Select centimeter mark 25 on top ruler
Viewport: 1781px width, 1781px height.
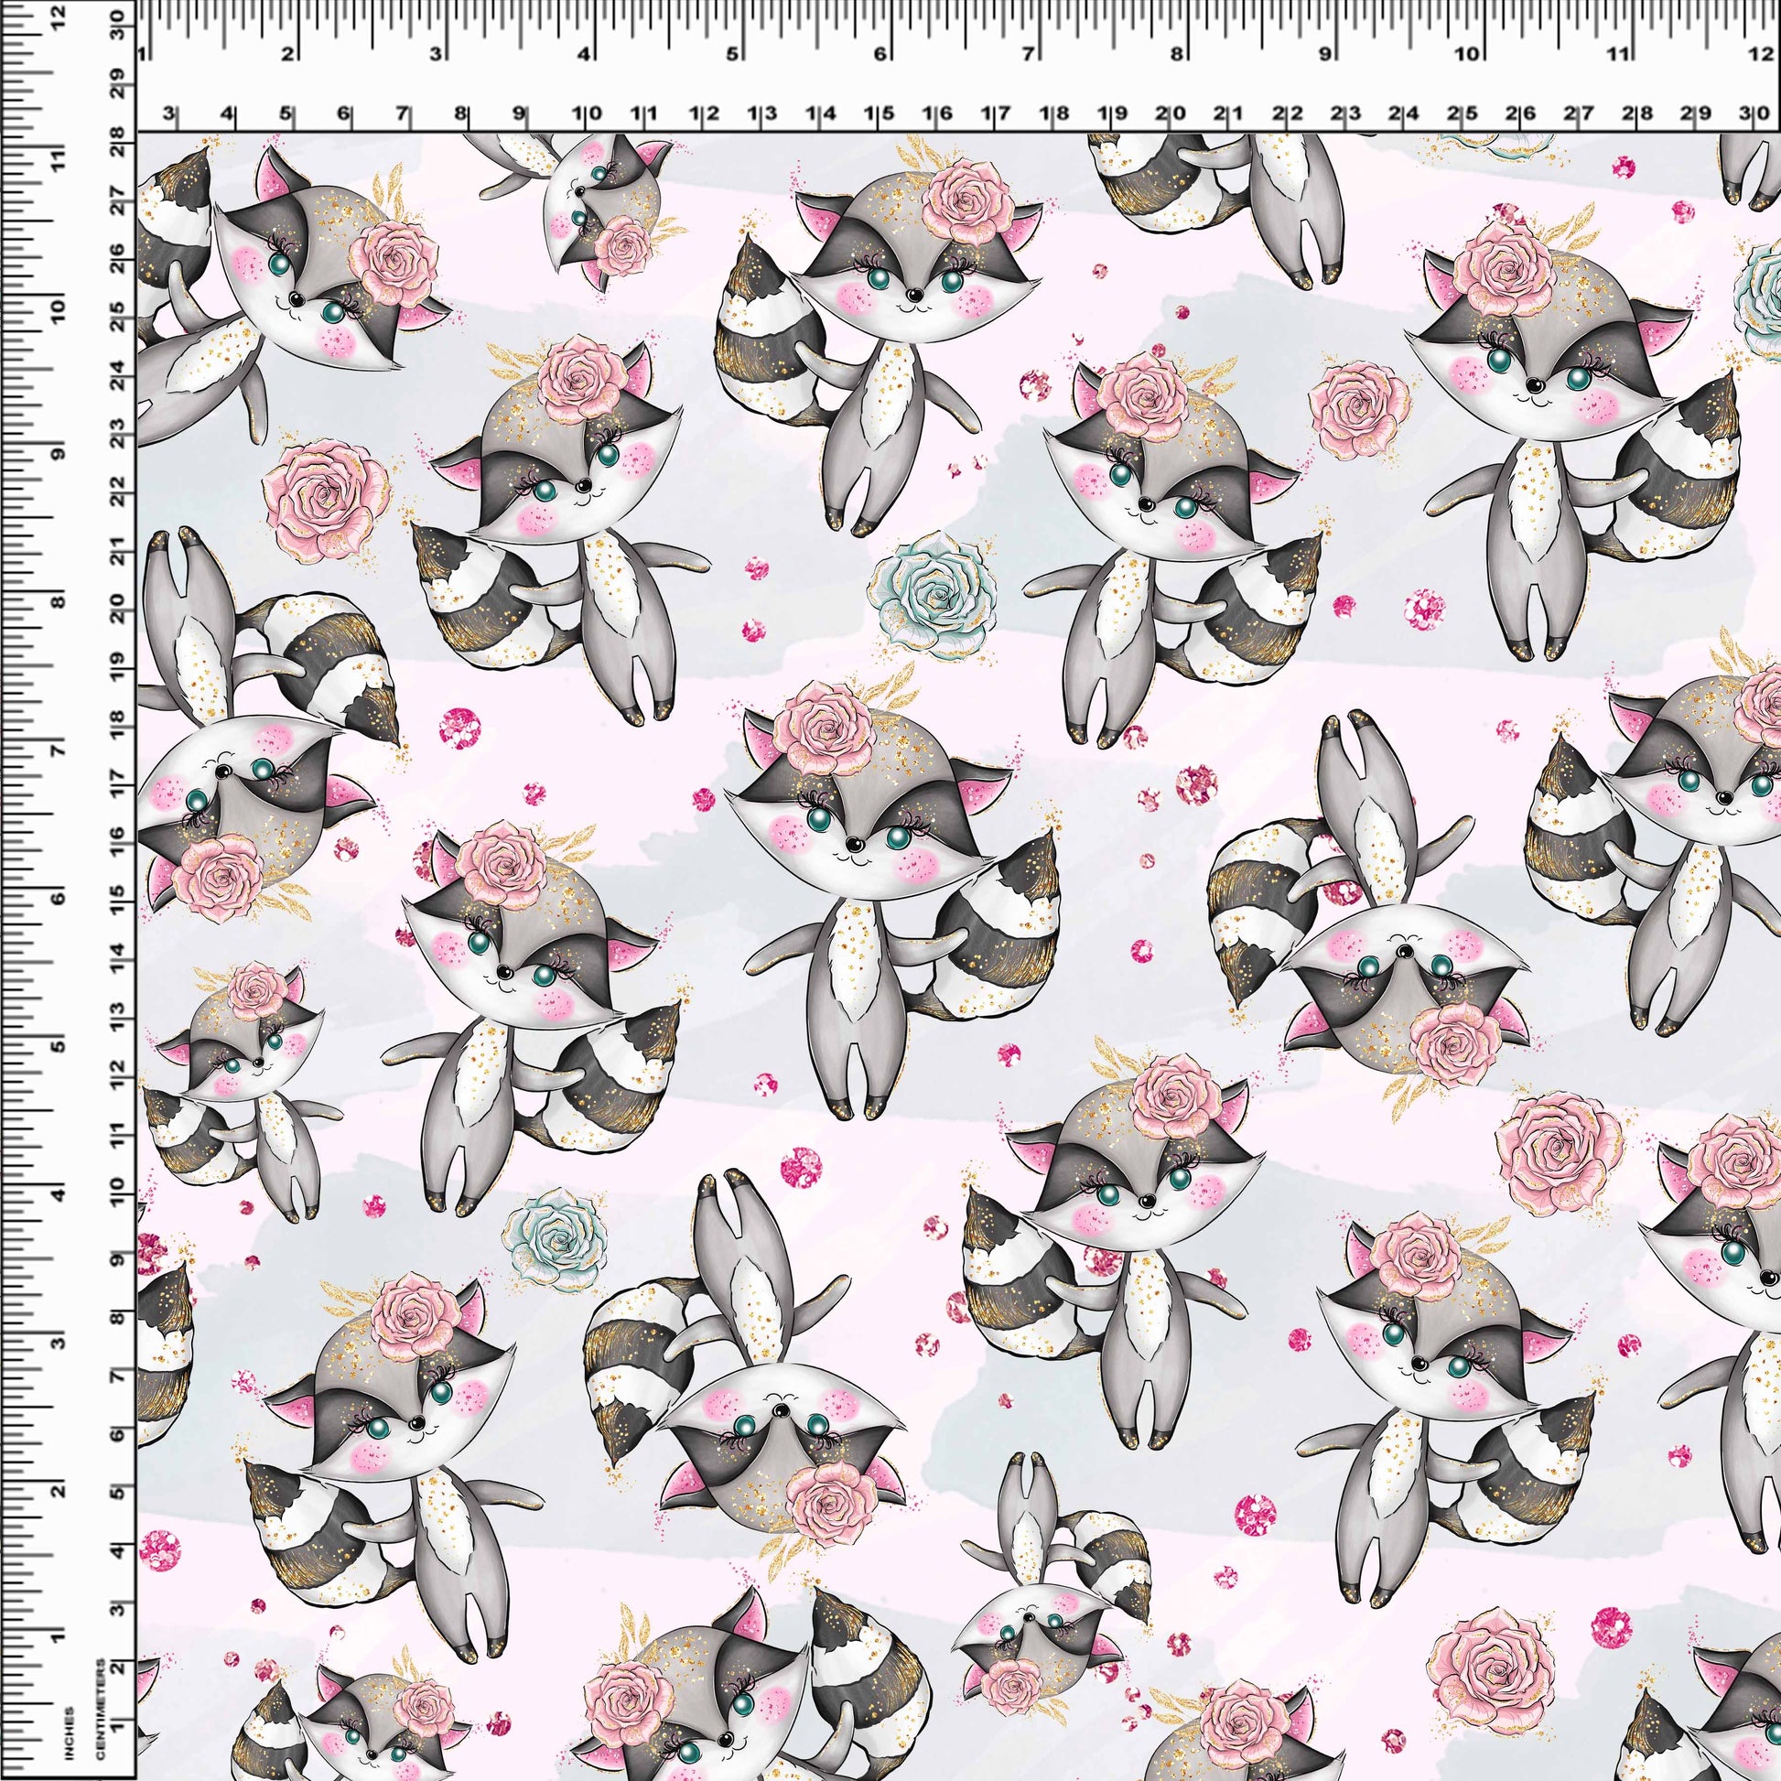[x=1461, y=114]
